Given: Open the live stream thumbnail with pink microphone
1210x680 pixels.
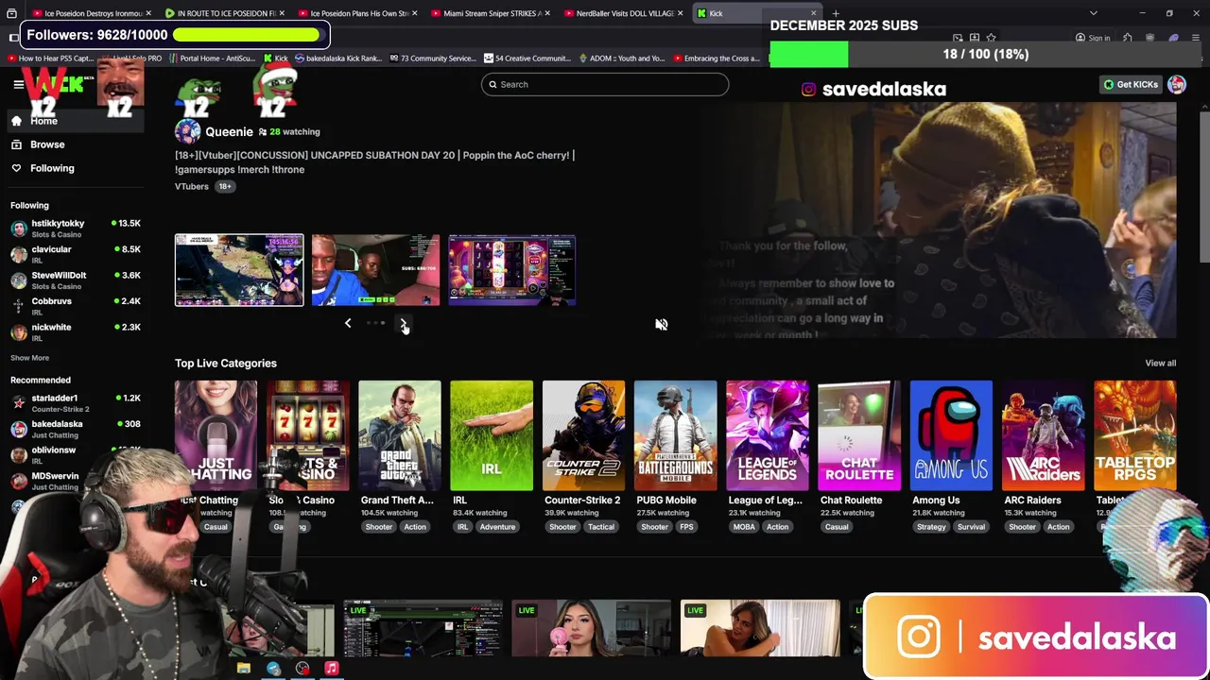Looking at the screenshot, I should [x=592, y=628].
